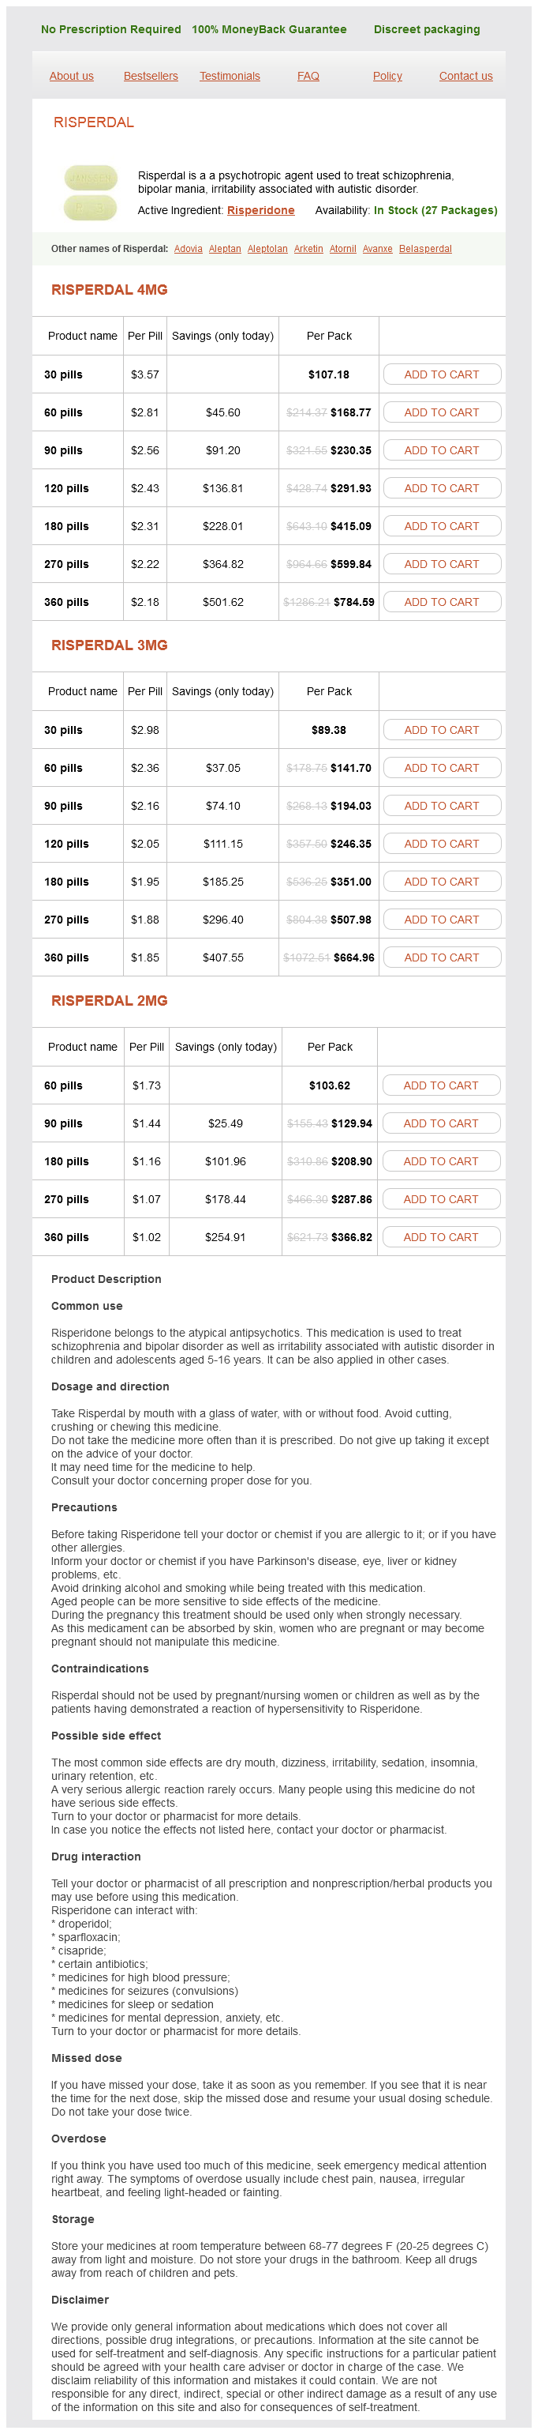The height and width of the screenshot is (2434, 538).
Task: Click the Risperdal pill product image
Action: coord(91,192)
